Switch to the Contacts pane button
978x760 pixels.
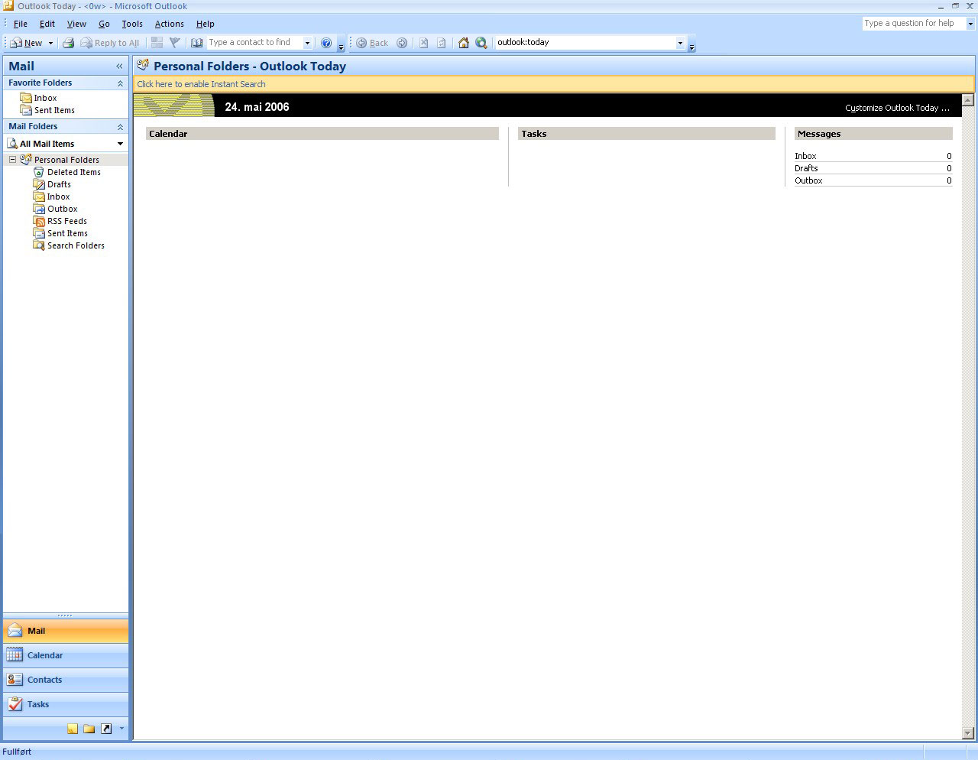66,680
